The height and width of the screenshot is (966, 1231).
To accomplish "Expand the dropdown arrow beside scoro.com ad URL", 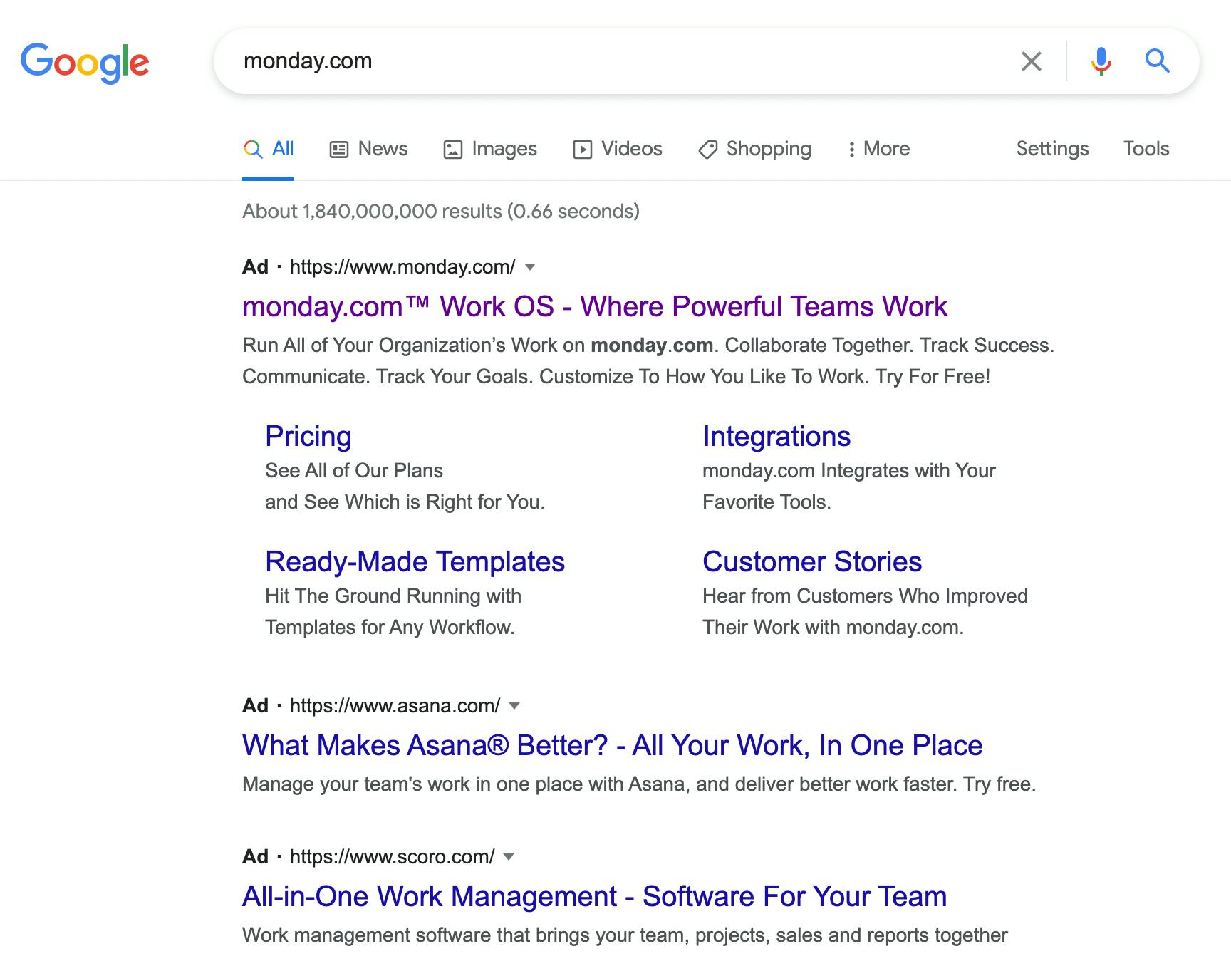I will [x=509, y=857].
